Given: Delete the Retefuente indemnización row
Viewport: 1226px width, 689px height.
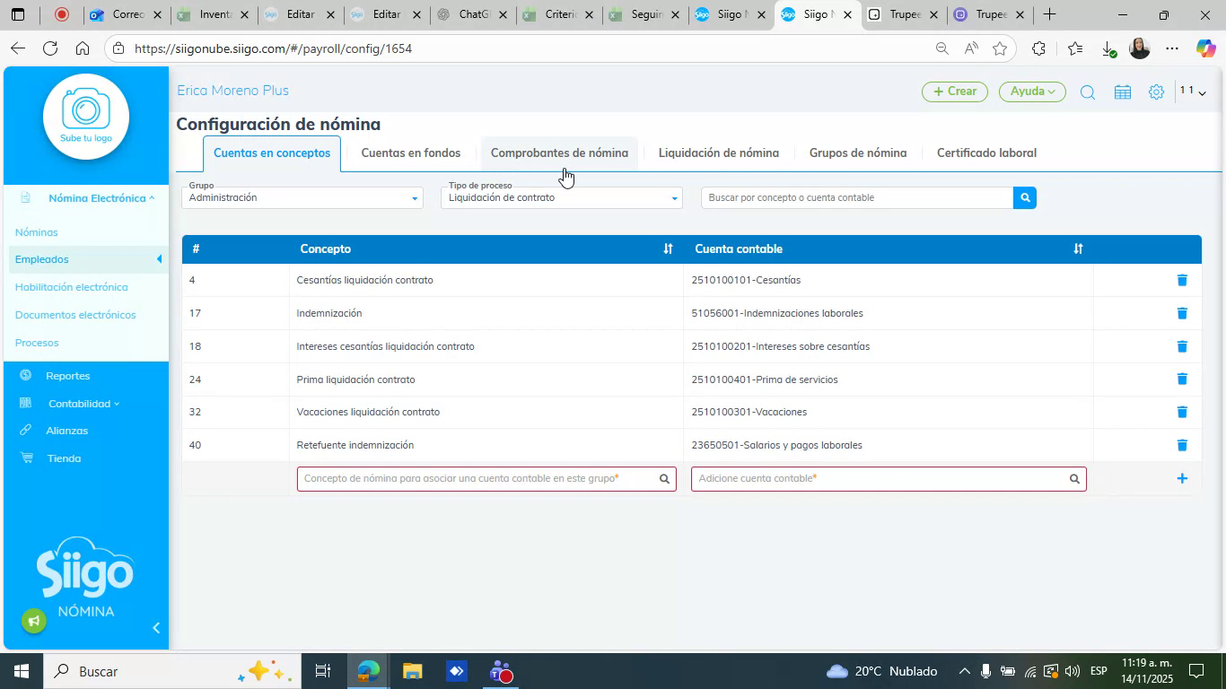Looking at the screenshot, I should click(1182, 445).
